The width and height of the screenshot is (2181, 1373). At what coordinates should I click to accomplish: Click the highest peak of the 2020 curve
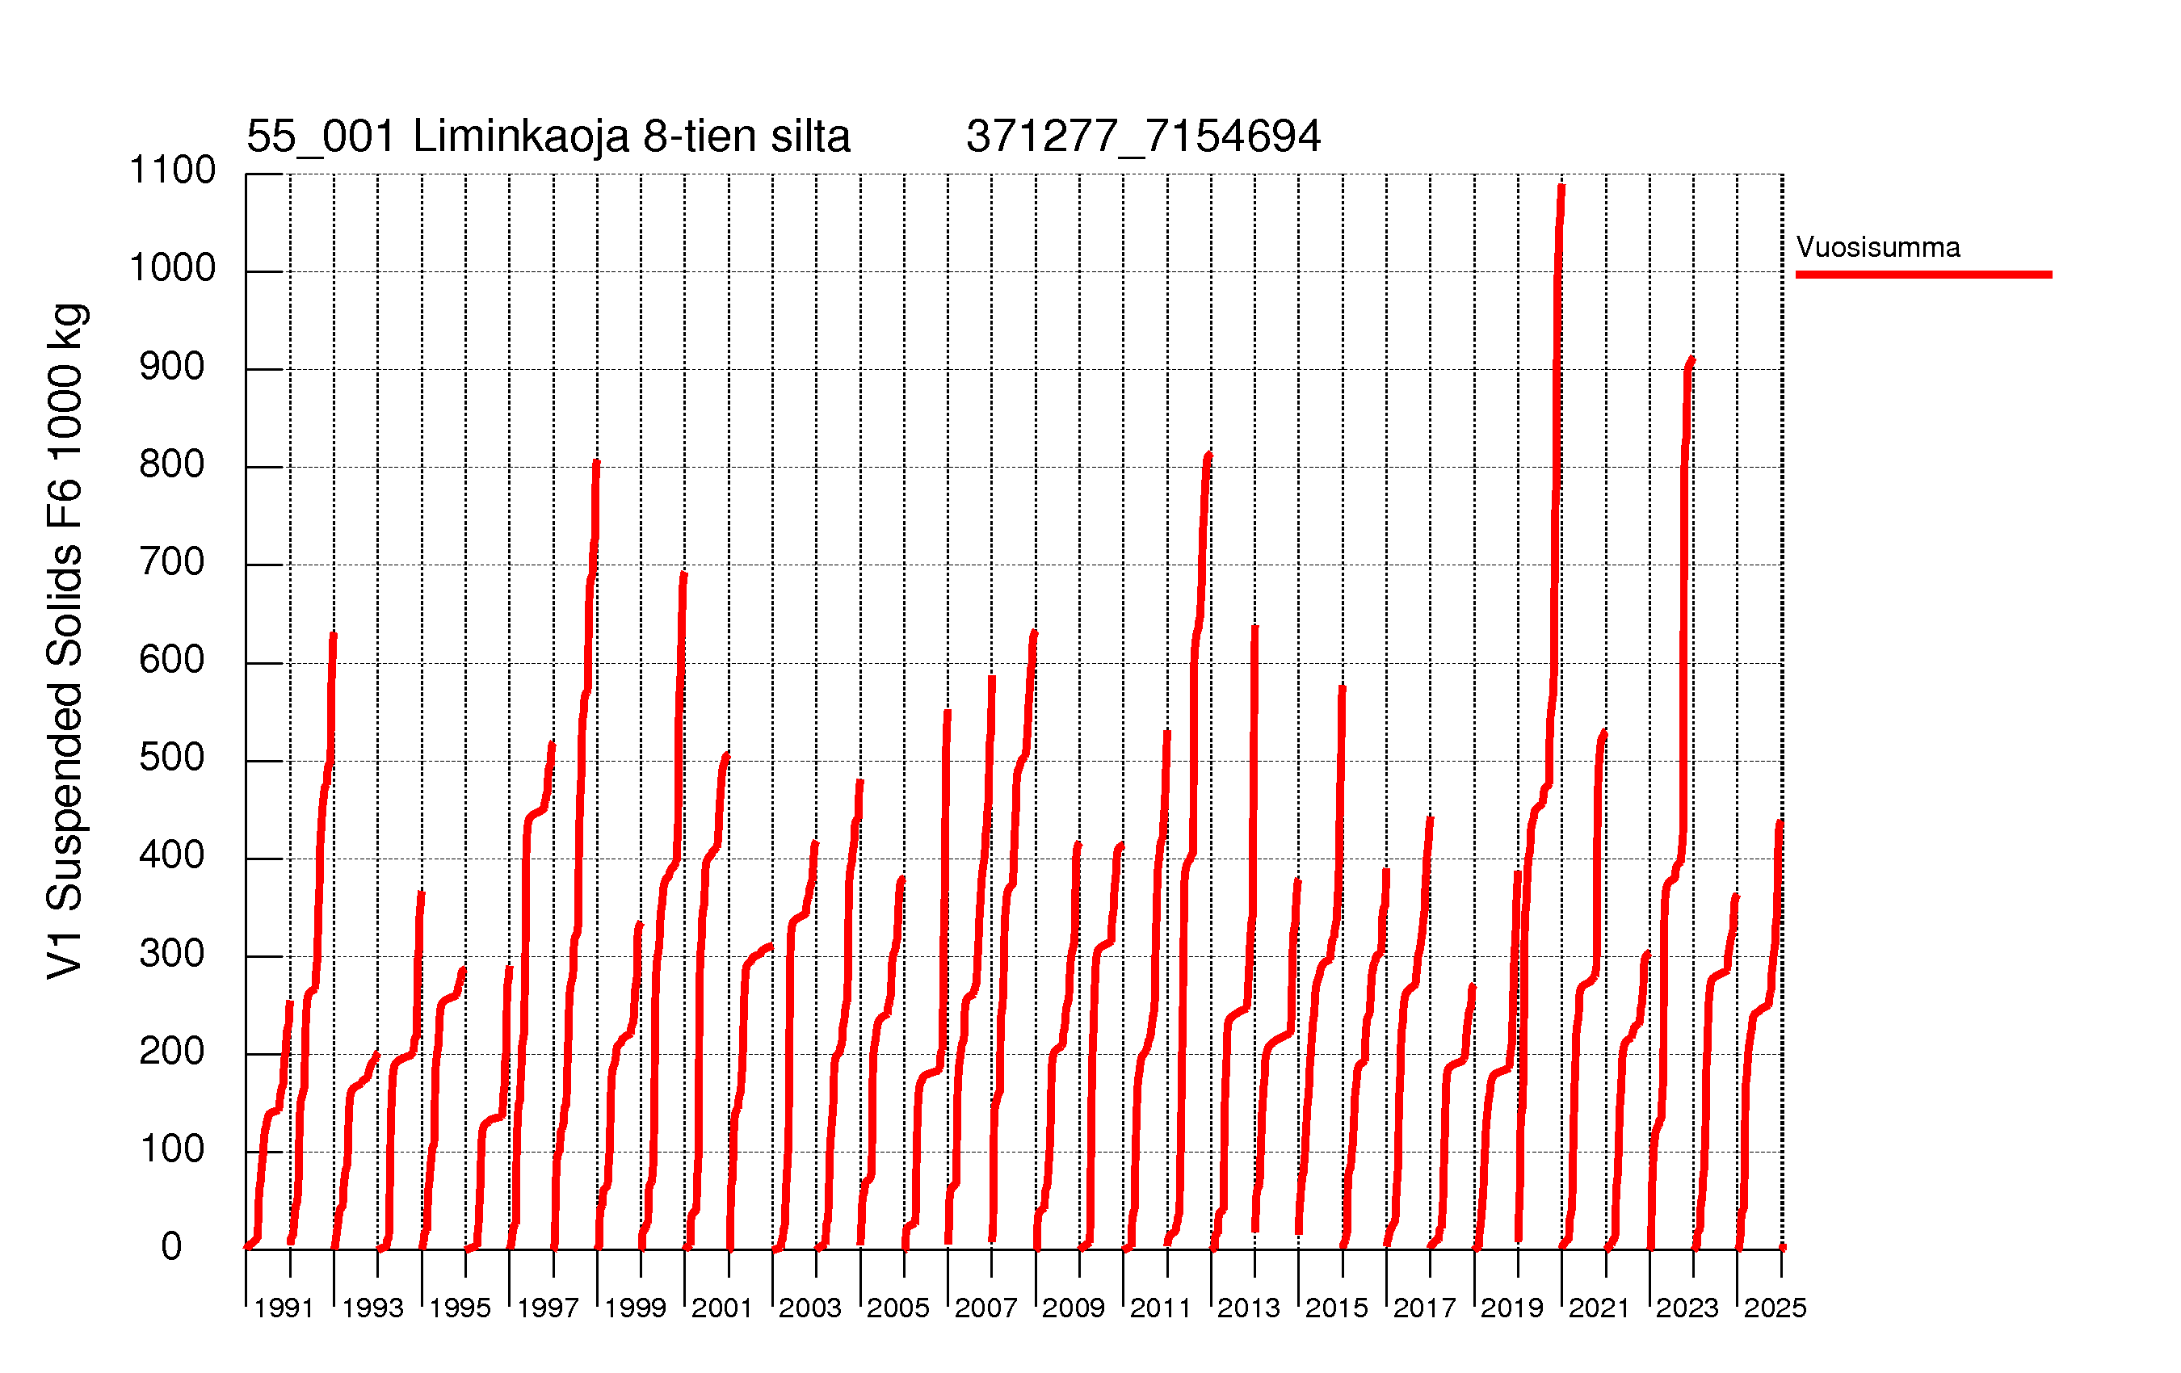point(1561,187)
